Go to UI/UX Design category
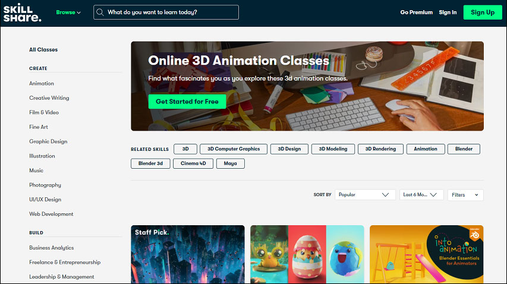Screen dimensions: 507x284 pos(45,200)
